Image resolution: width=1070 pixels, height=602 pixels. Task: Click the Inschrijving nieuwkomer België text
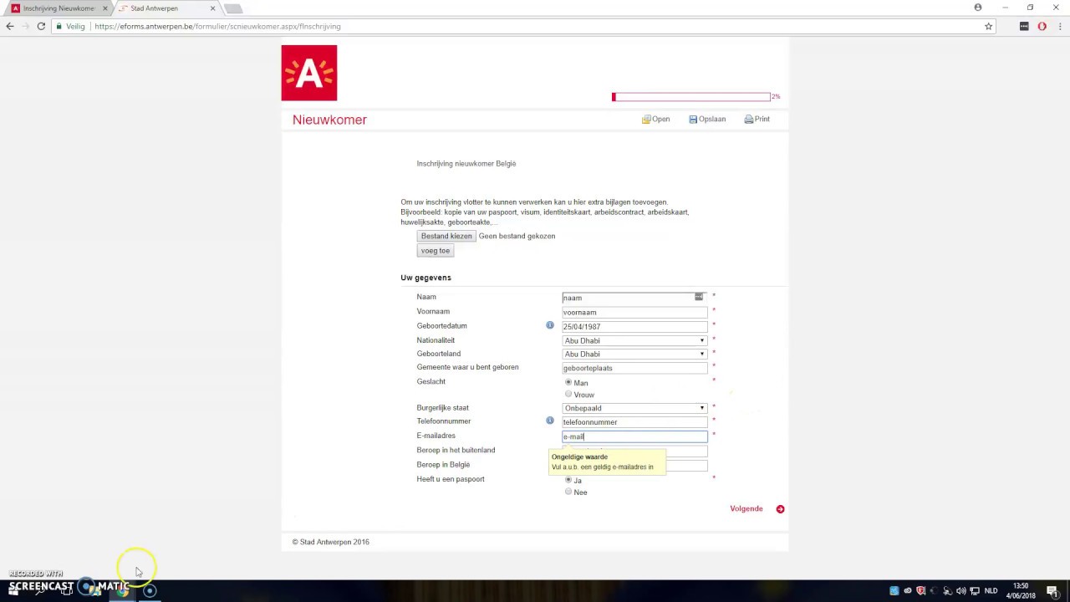466,164
